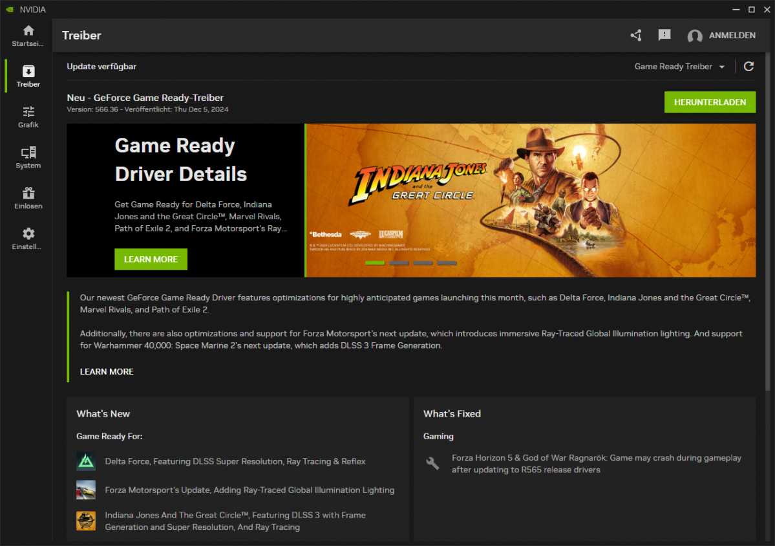Open the Einlösen gift icon
Image resolution: width=775 pixels, height=546 pixels.
pyautogui.click(x=28, y=193)
